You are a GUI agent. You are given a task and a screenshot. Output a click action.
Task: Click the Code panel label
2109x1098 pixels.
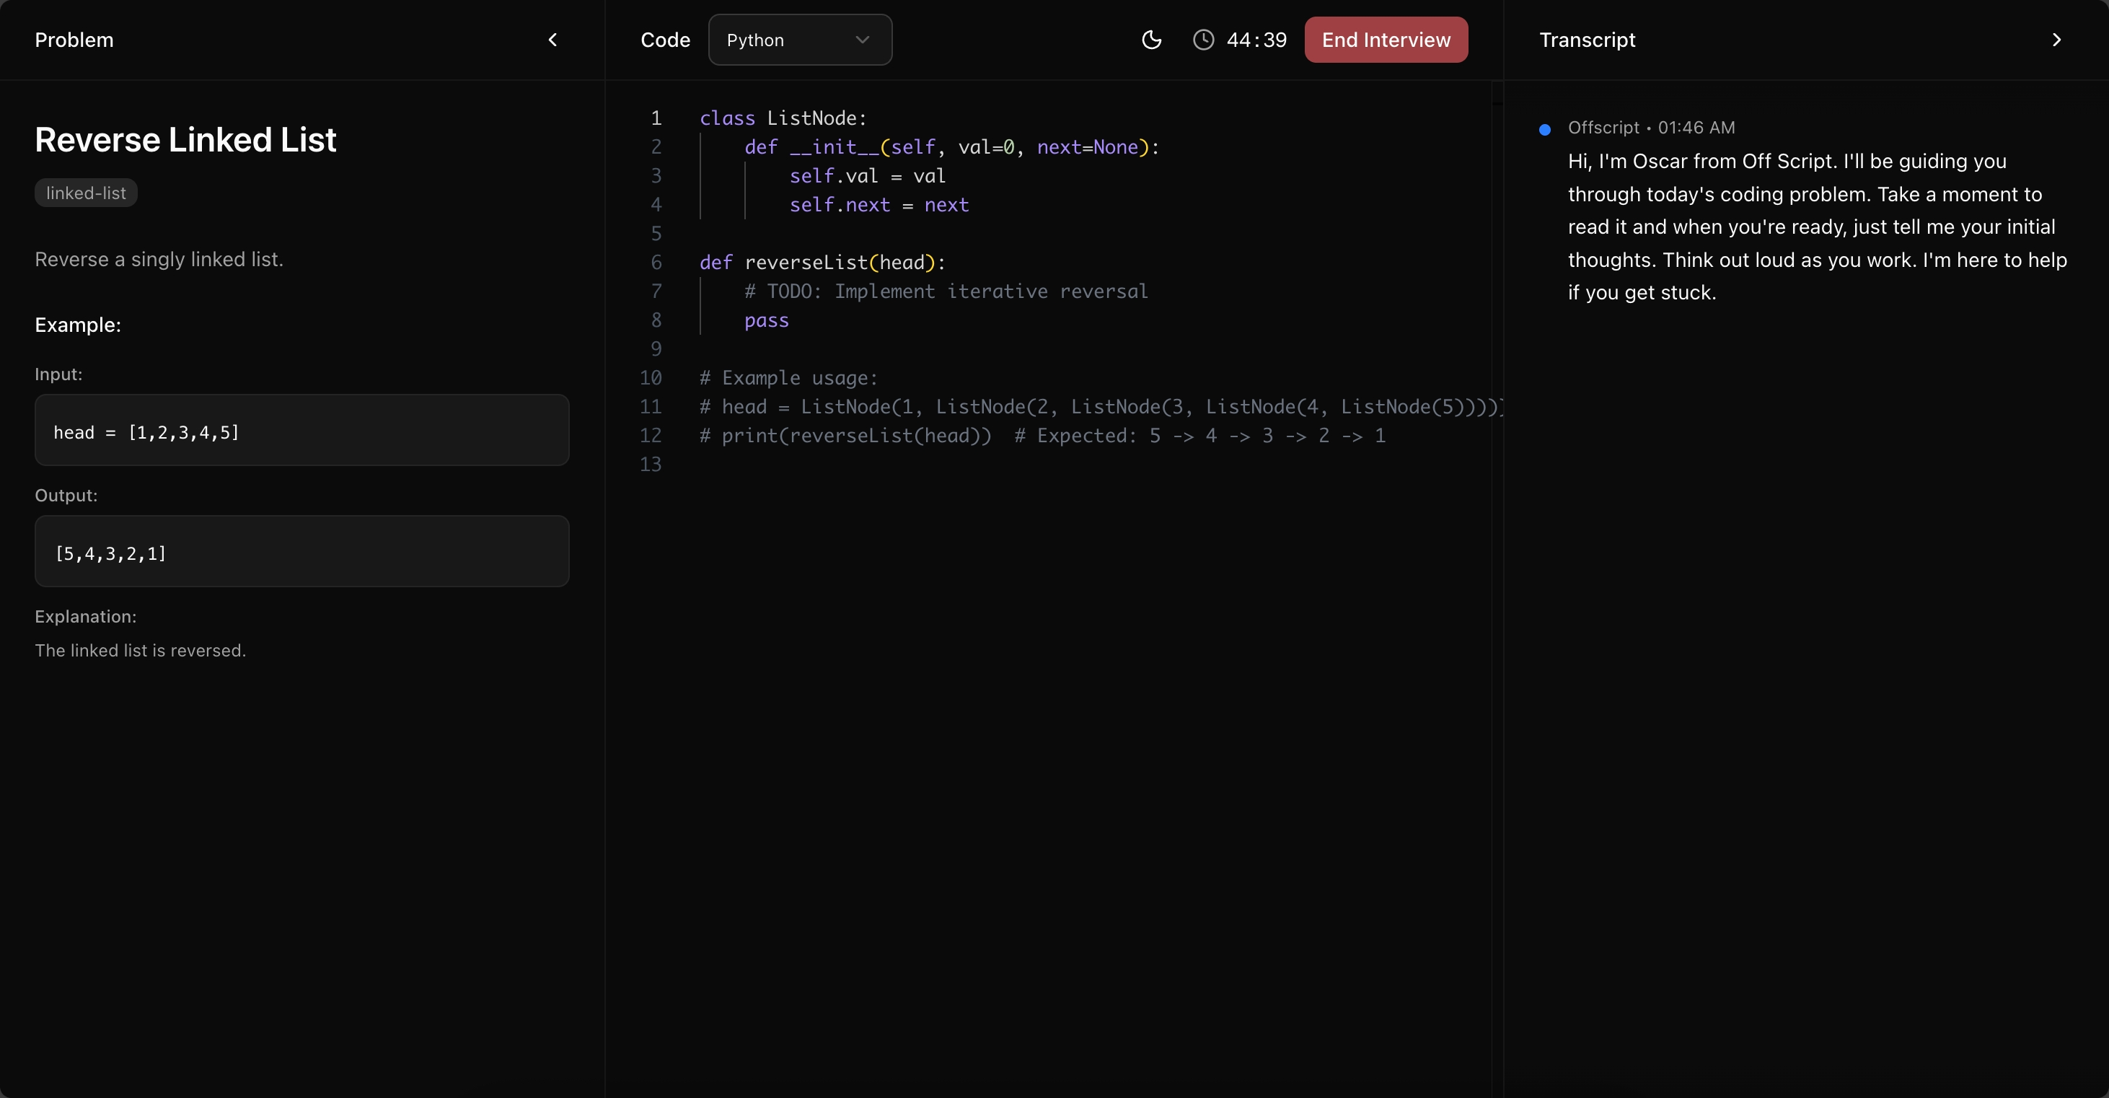click(665, 40)
